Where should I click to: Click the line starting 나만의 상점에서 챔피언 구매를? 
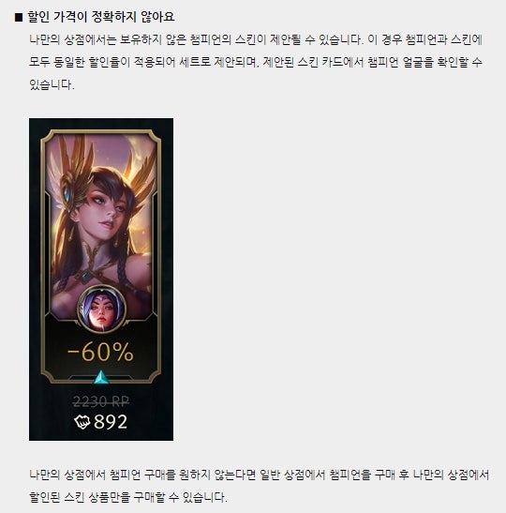point(260,475)
